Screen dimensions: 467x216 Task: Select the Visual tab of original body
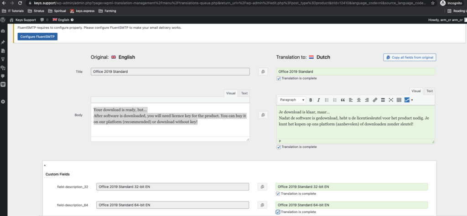coord(231,93)
